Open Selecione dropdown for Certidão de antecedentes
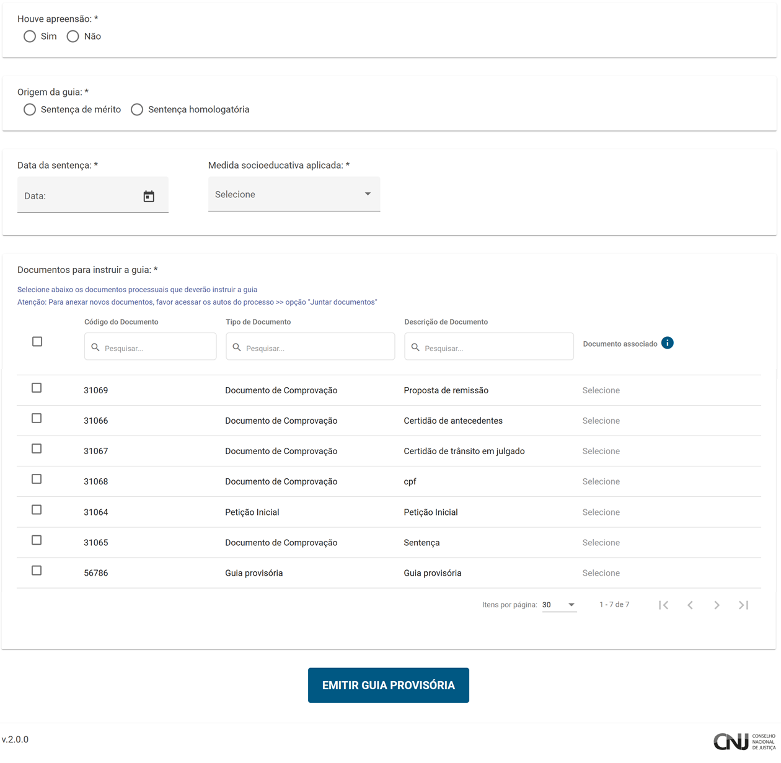The image size is (781, 763). [601, 421]
